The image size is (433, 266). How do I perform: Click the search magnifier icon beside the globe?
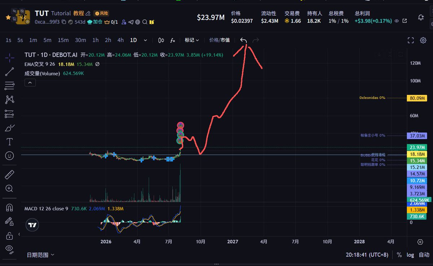[145, 22]
